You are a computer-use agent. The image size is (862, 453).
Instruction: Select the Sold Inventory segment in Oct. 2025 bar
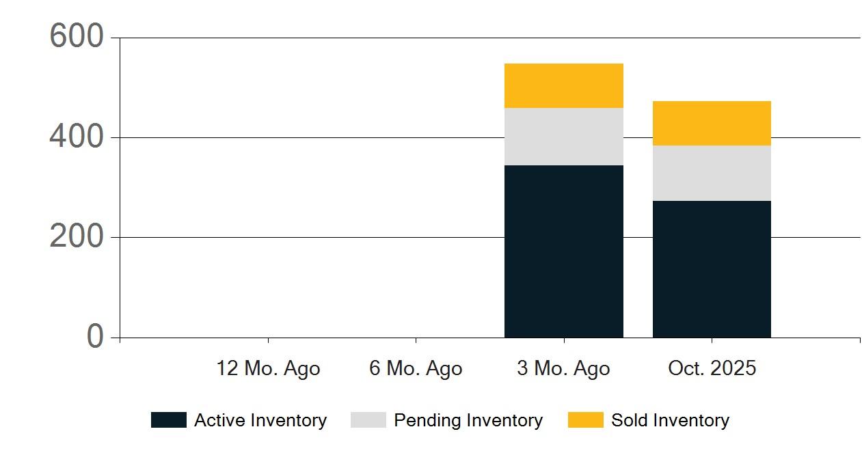point(712,123)
